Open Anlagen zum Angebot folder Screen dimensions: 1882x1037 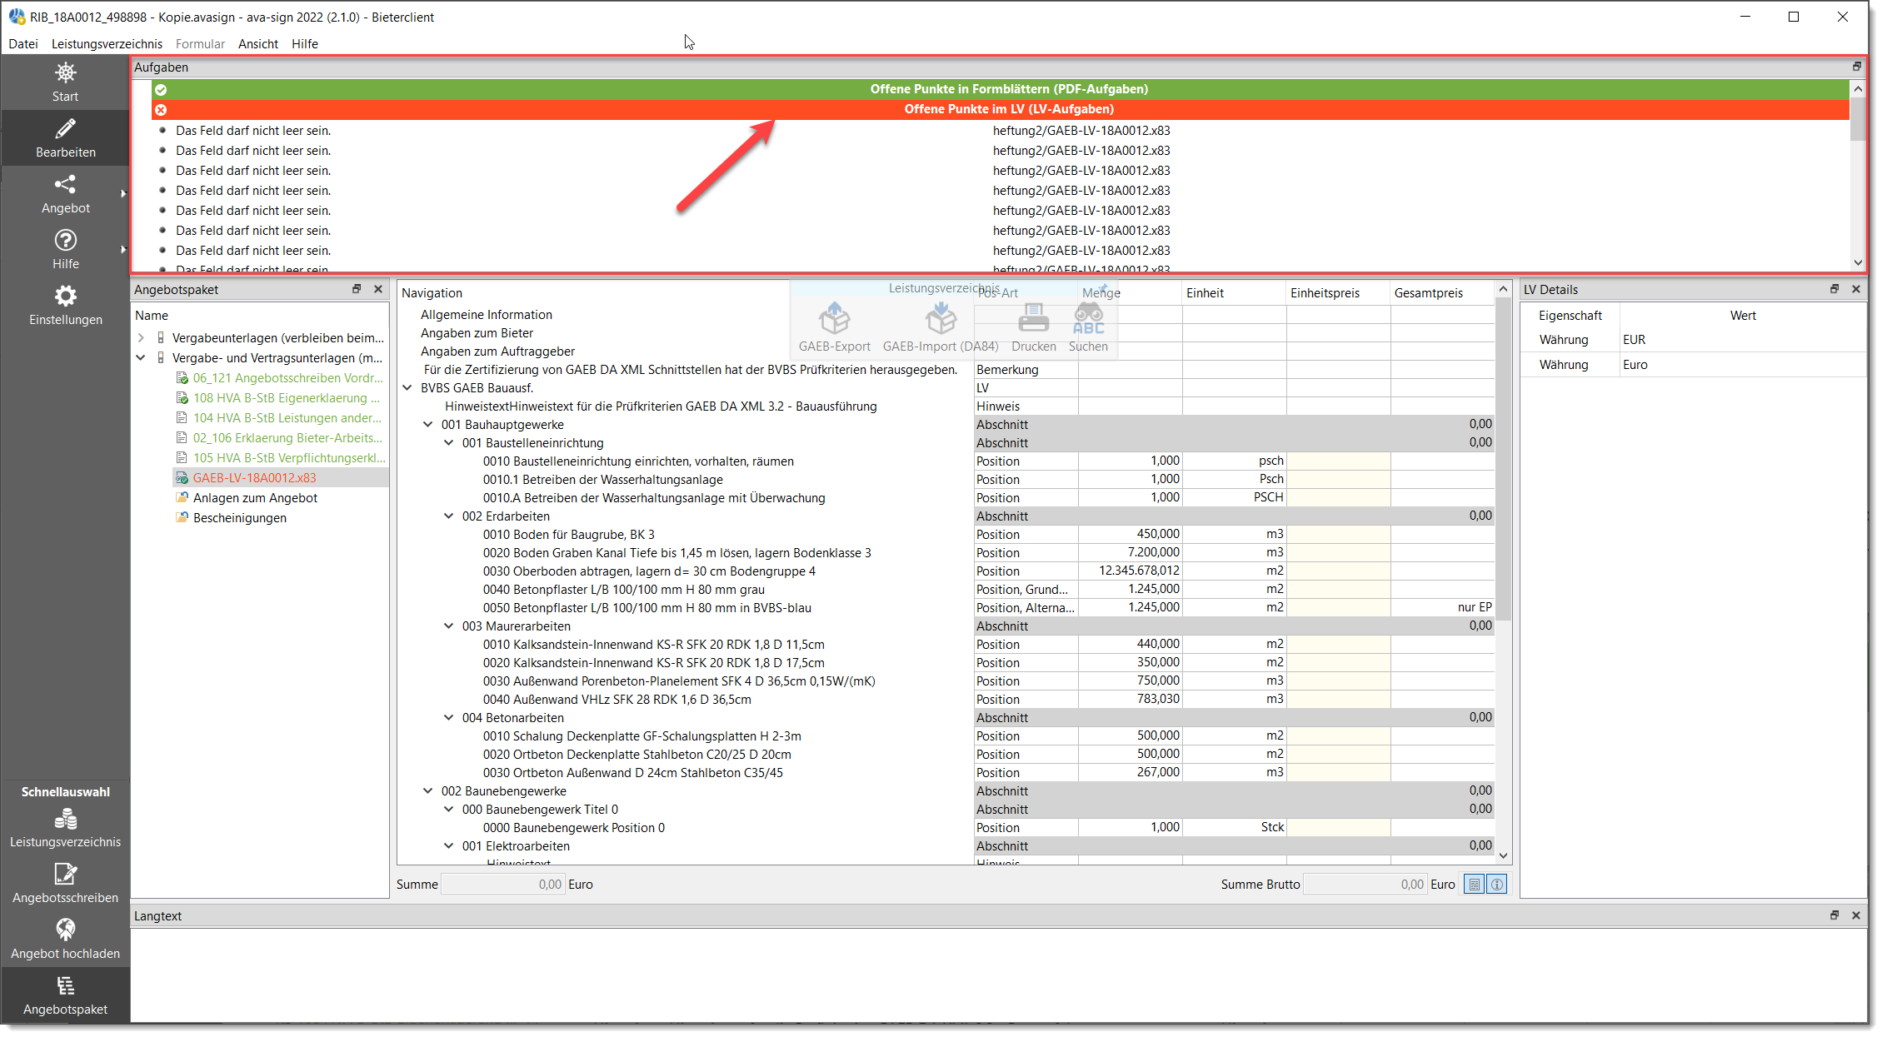click(x=255, y=497)
